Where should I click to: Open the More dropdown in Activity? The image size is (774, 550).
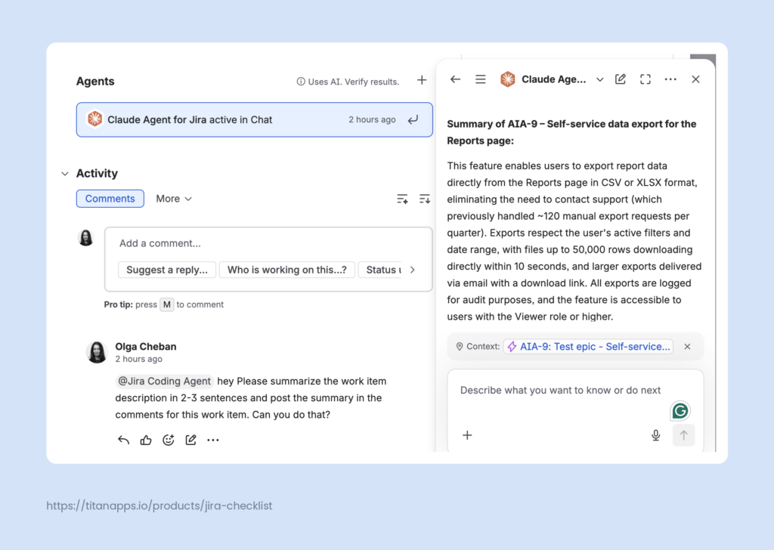pos(174,199)
